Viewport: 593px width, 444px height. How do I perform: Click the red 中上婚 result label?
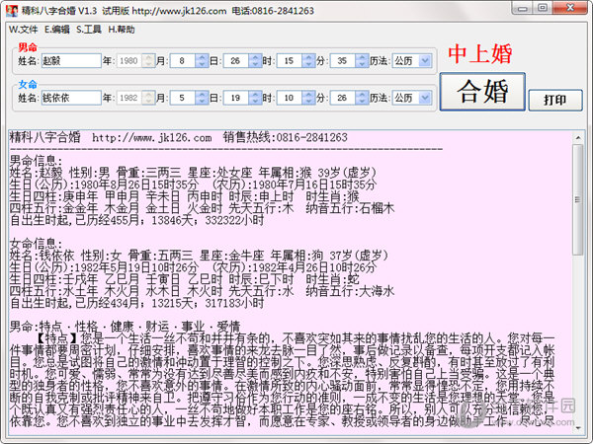tap(480, 53)
